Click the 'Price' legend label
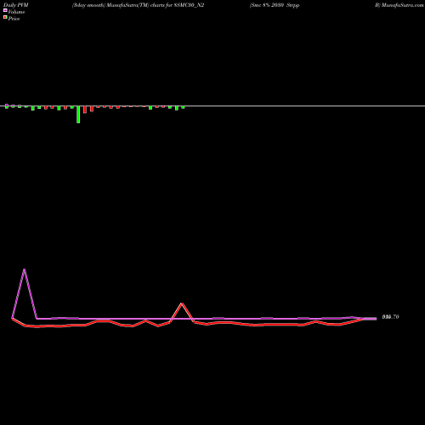 click(14, 19)
